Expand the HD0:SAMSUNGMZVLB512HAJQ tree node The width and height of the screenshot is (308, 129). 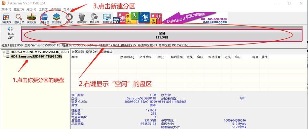tap(4, 52)
